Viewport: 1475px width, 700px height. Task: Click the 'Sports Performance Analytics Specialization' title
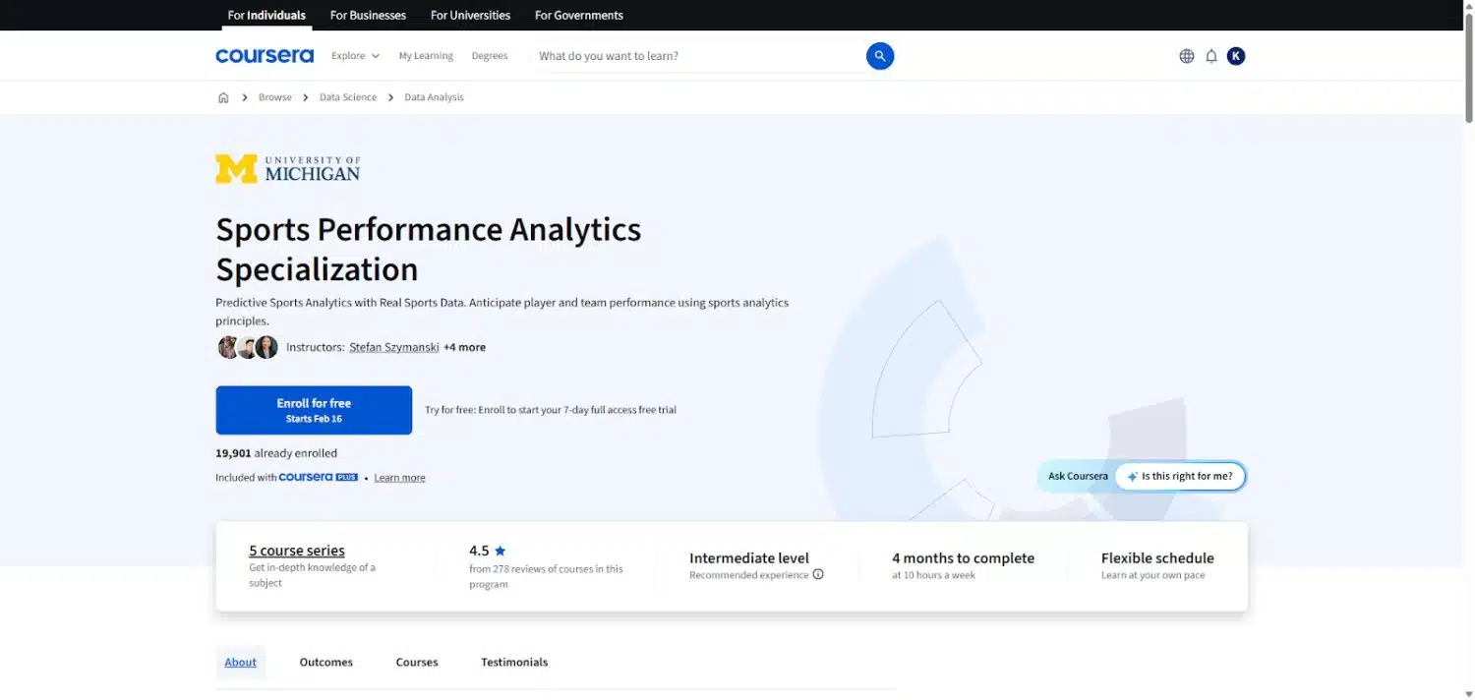(429, 249)
